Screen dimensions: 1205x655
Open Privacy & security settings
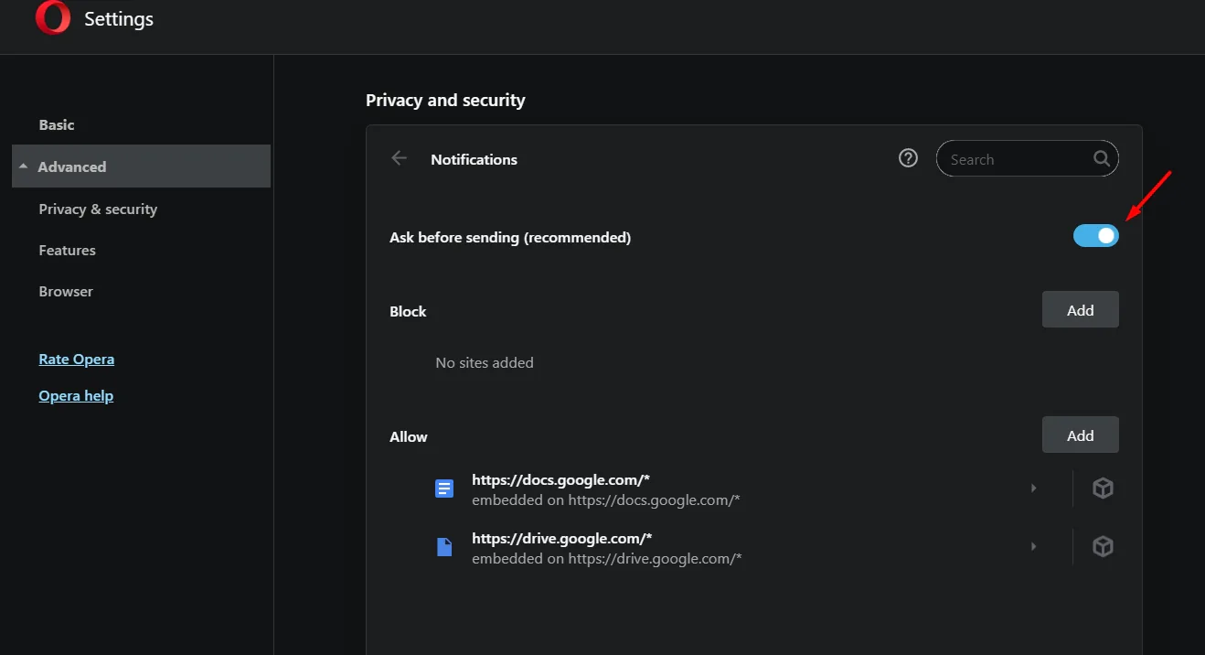(x=98, y=209)
